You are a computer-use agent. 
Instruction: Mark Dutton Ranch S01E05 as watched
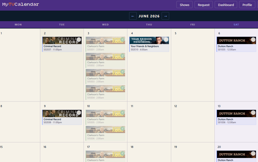(253, 40)
